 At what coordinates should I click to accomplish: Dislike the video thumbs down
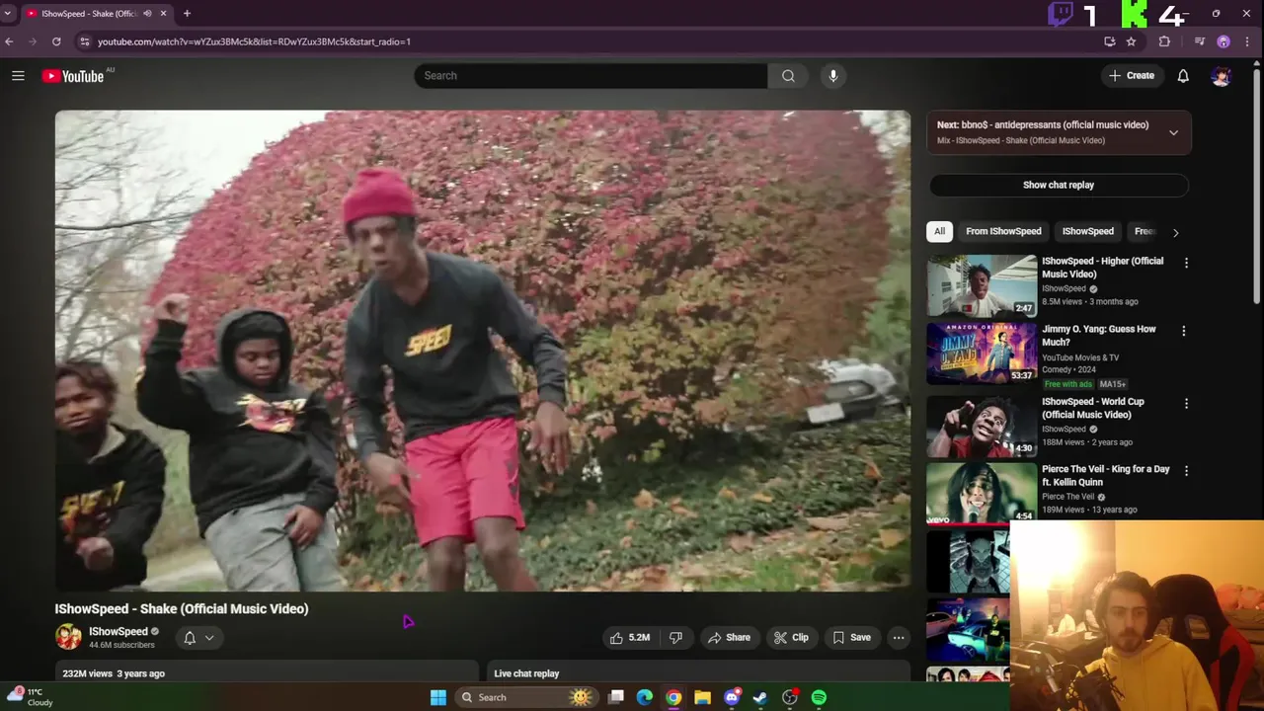pos(675,637)
